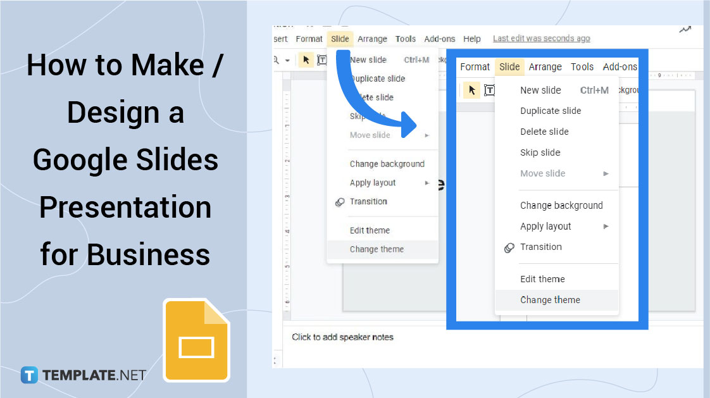Open the Add-ons menu in the smaller screenshot
This screenshot has height=398, width=710.
click(440, 39)
